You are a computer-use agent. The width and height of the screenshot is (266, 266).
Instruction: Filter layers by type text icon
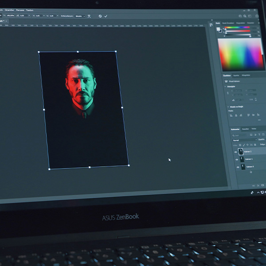point(259,134)
